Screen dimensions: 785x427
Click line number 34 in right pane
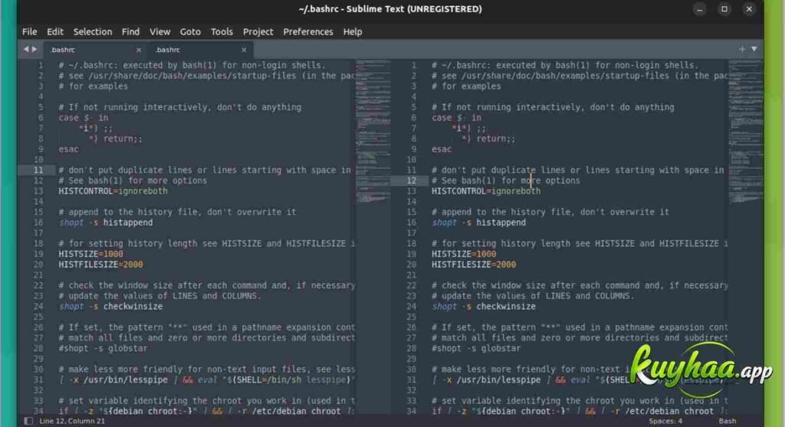[412, 412]
